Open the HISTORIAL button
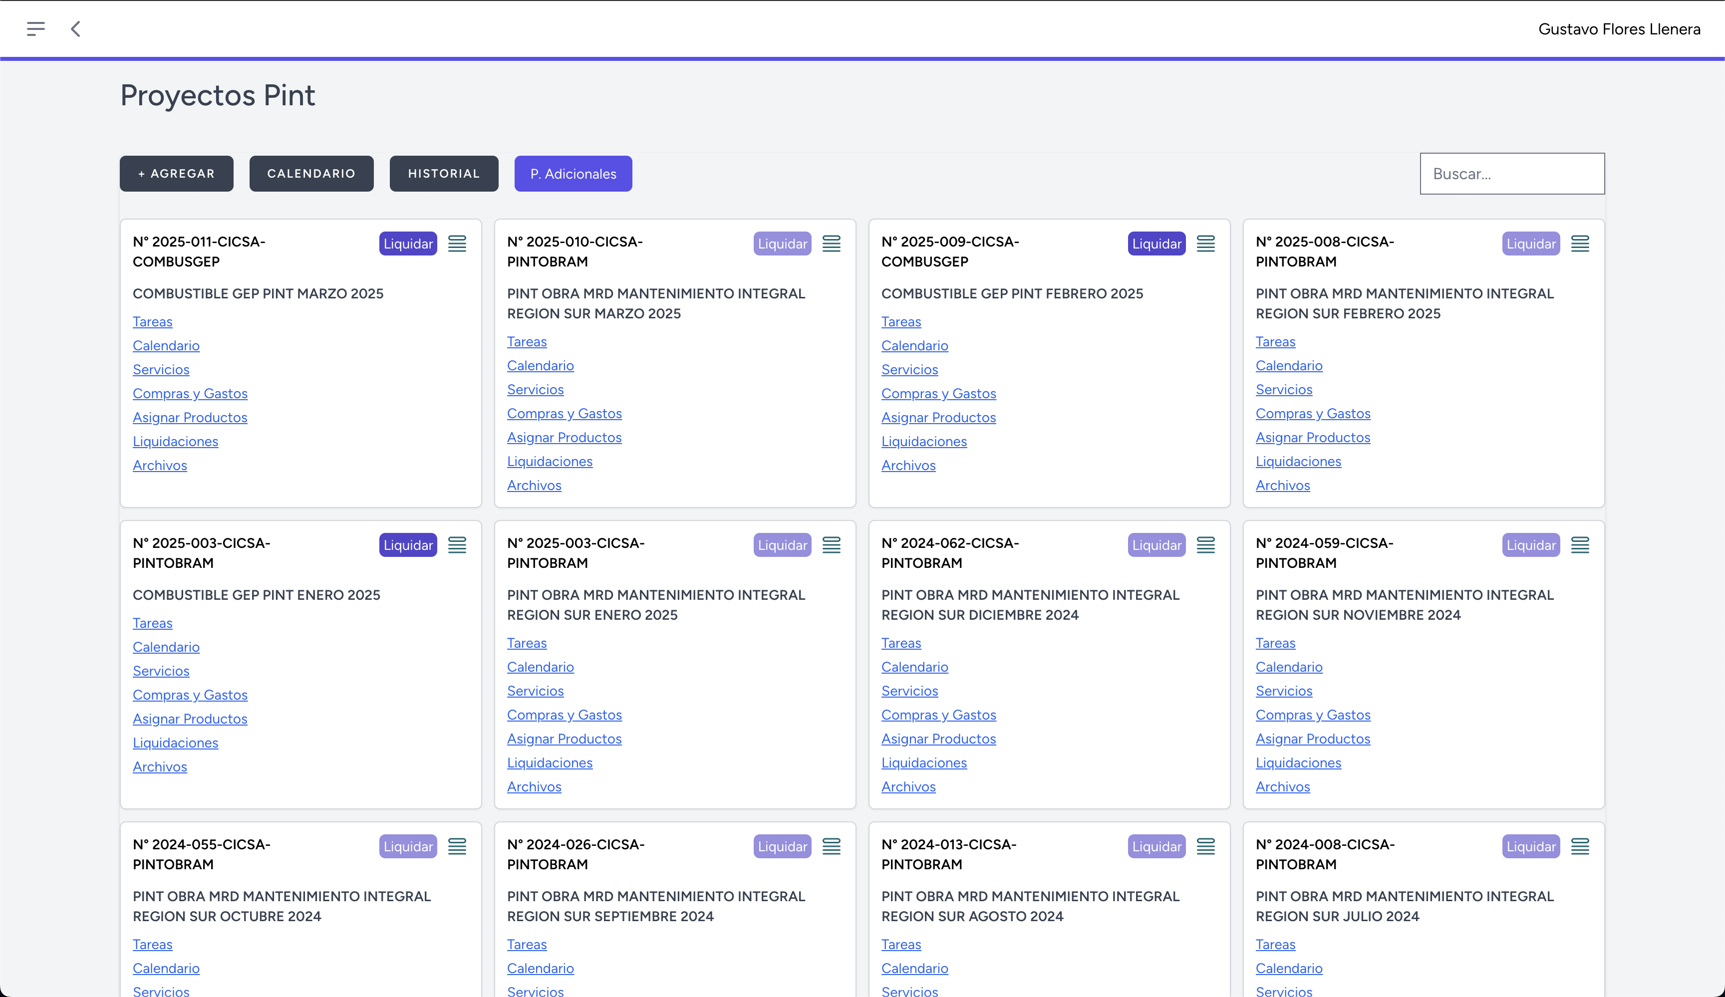Viewport: 1725px width, 997px height. pos(444,174)
